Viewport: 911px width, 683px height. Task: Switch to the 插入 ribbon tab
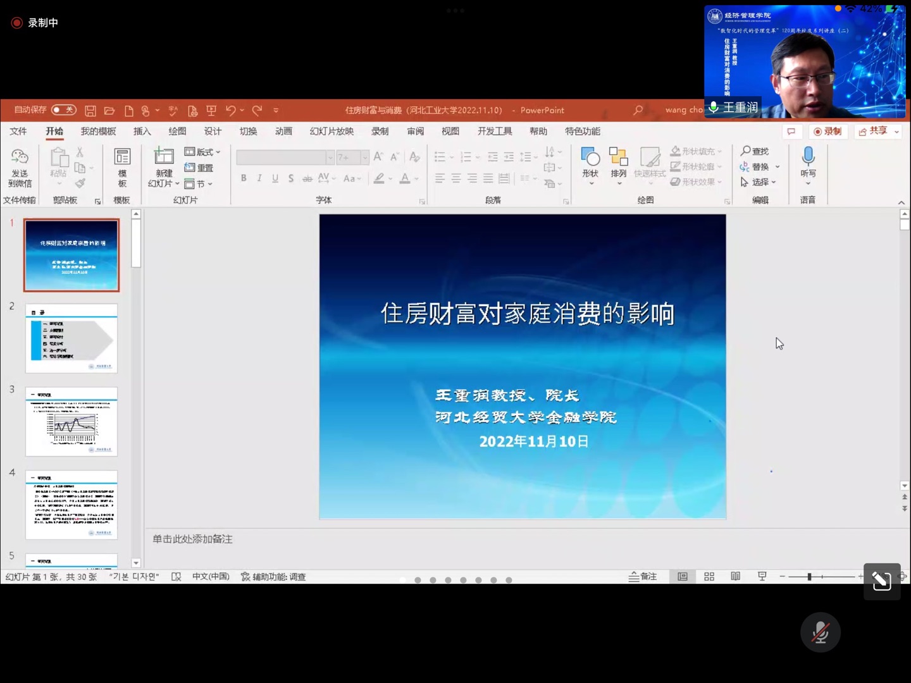(x=141, y=131)
